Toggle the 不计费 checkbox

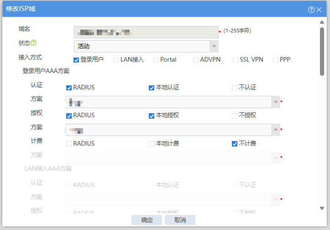235,144
